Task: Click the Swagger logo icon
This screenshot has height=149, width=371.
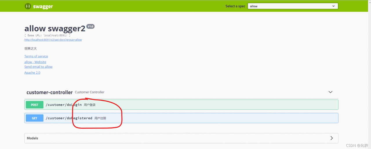Action: tap(28, 6)
